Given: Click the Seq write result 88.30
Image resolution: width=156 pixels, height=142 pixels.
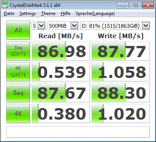Looking at the screenshot, I should (x=121, y=93).
